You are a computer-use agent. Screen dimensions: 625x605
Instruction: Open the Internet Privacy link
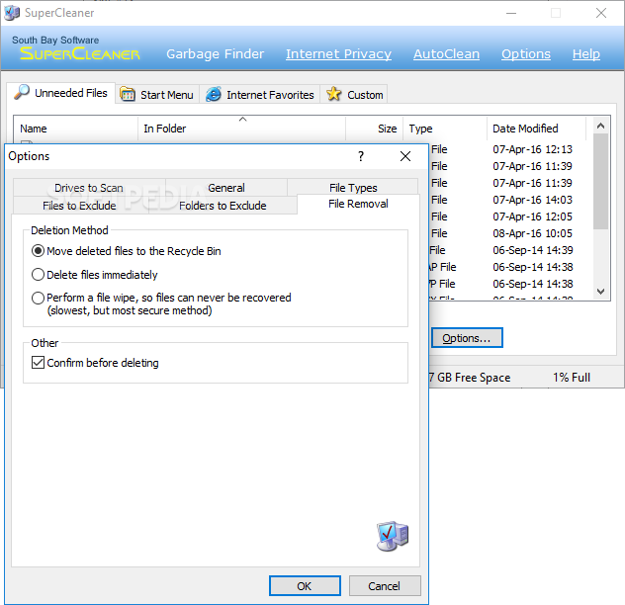pos(338,53)
